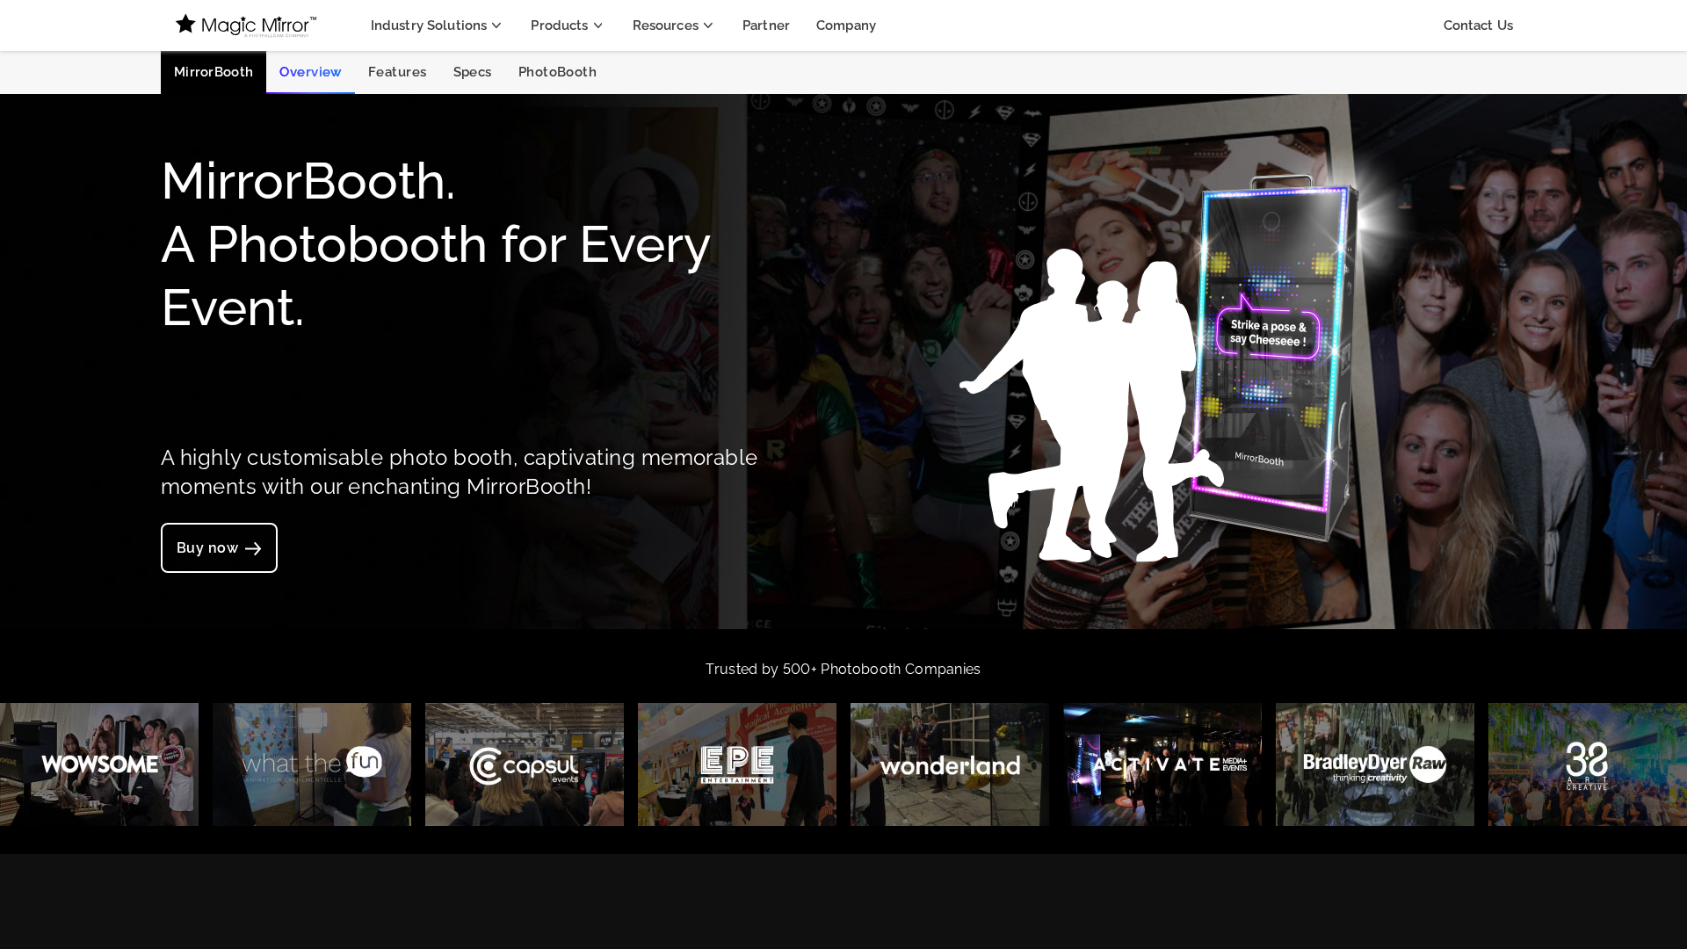Open the Specs tab

[473, 72]
